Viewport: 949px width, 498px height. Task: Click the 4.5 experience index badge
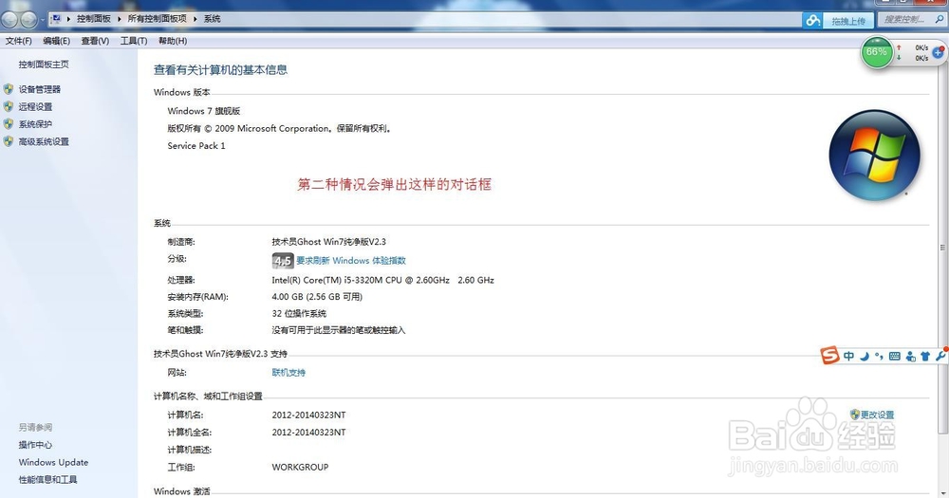click(283, 261)
